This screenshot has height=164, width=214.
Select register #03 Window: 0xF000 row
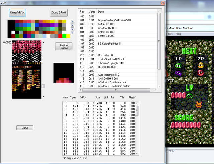point(118,28)
